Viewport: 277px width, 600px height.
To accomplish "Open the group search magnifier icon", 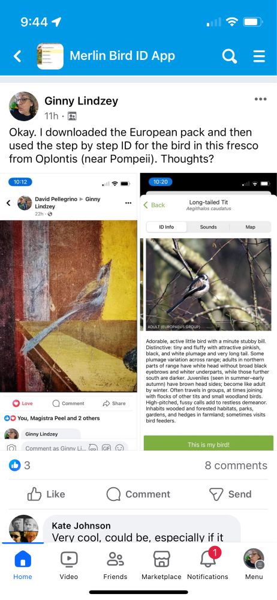I will (230, 56).
